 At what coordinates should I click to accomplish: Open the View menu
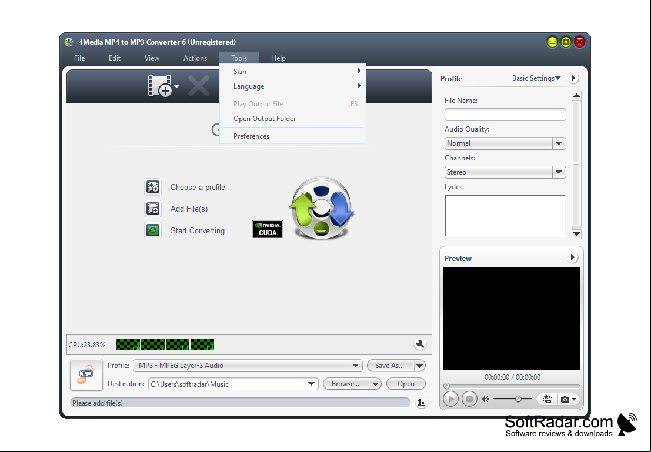pos(152,58)
